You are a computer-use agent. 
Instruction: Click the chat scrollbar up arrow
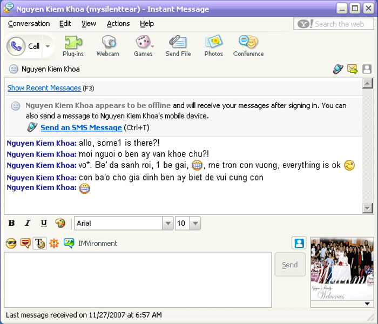(367, 84)
